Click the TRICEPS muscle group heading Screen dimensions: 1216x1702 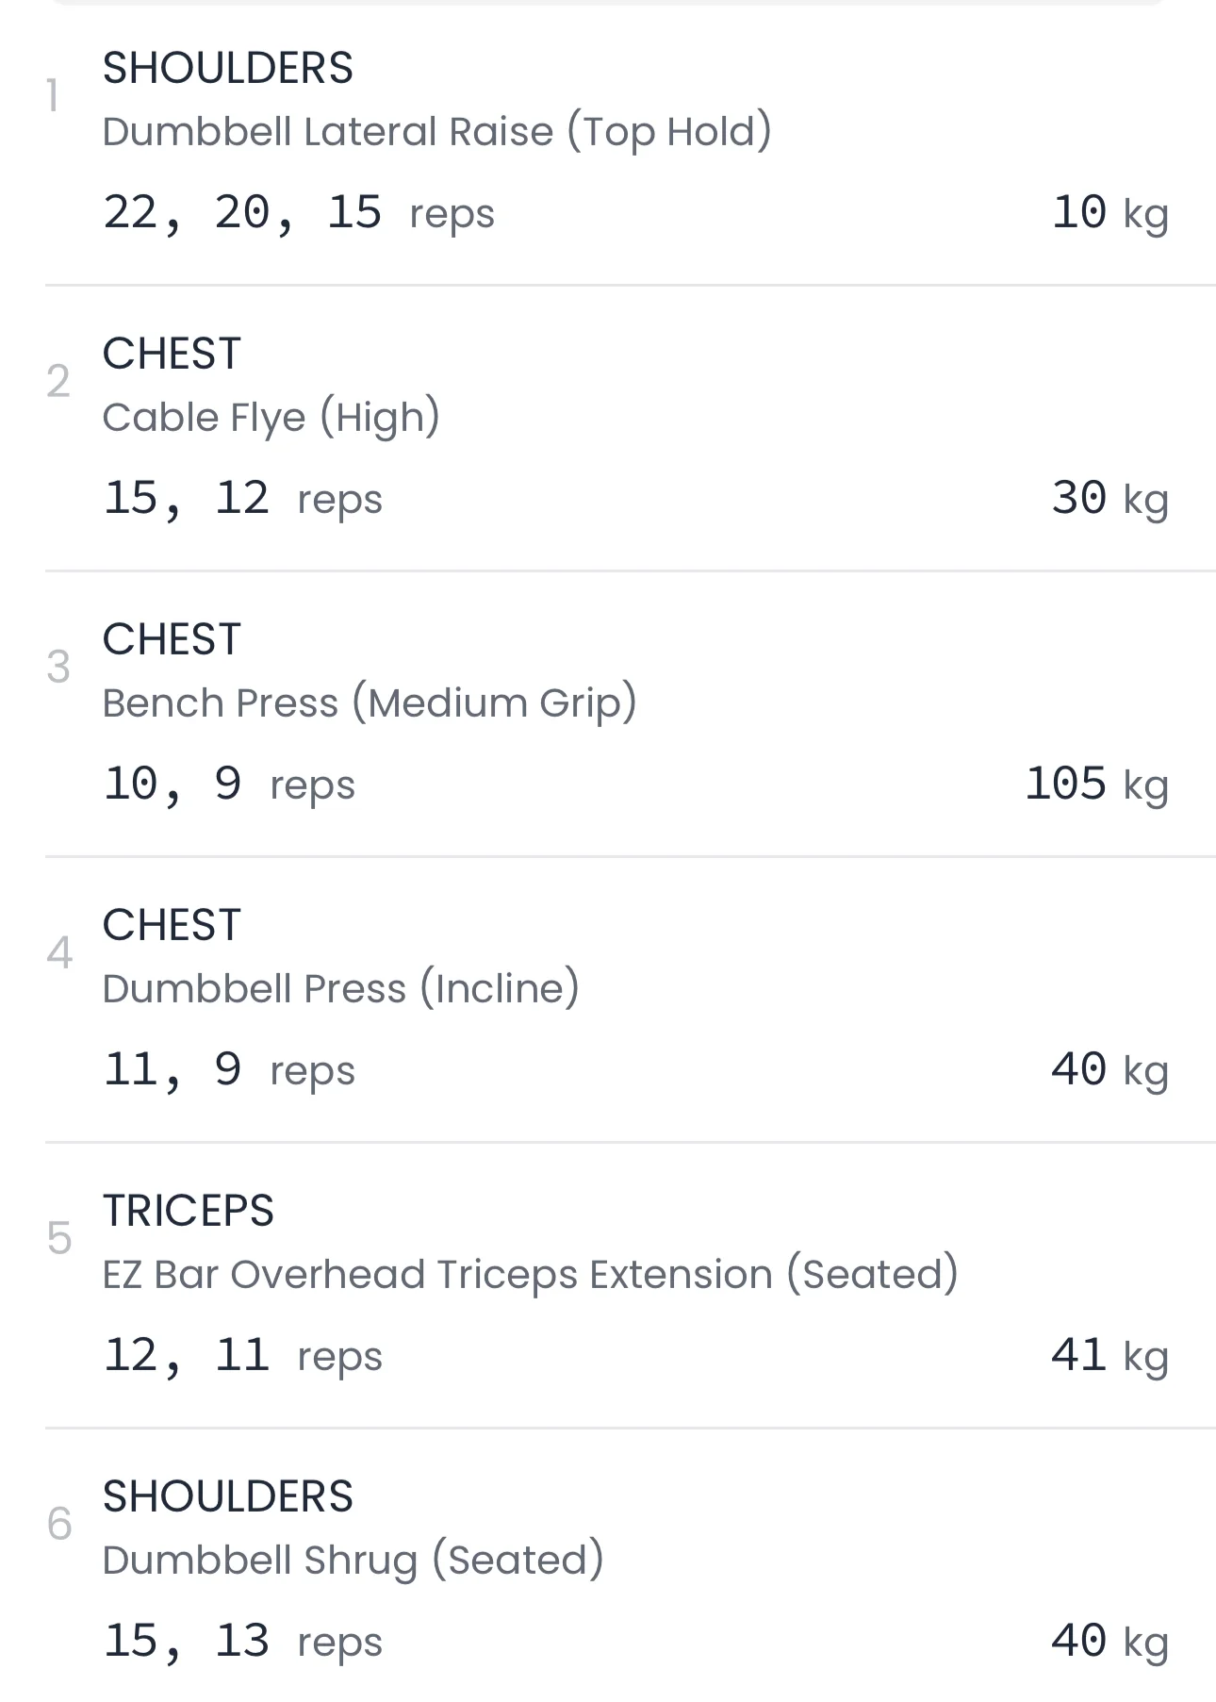pyautogui.click(x=188, y=1211)
